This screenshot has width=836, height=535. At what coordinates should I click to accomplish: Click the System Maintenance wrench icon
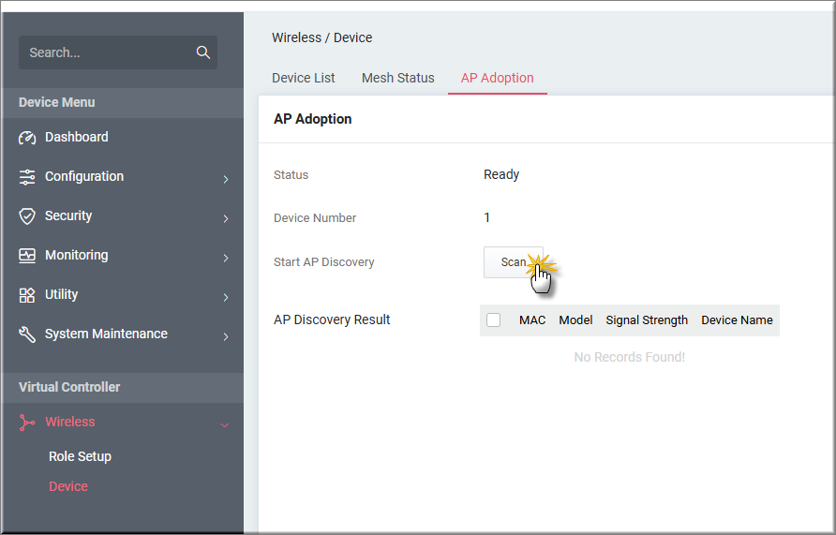(27, 334)
